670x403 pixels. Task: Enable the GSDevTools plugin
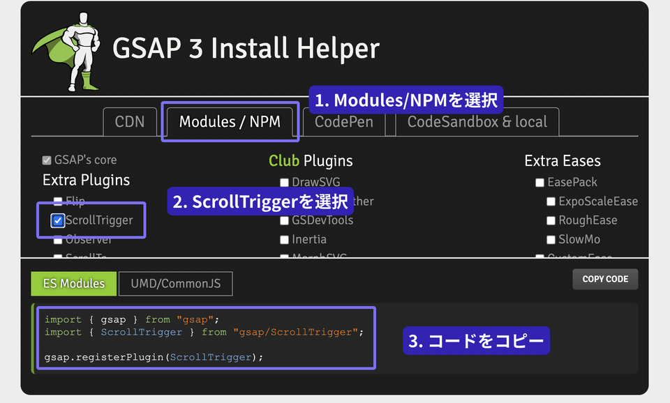pos(285,220)
